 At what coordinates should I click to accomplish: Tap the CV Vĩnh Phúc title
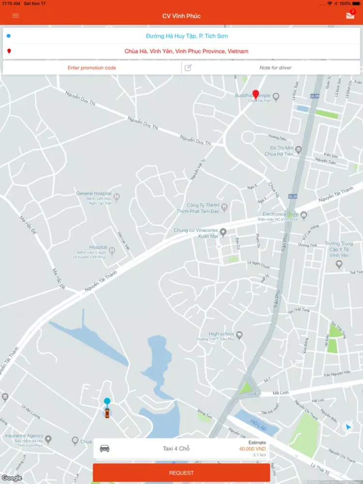click(x=181, y=16)
